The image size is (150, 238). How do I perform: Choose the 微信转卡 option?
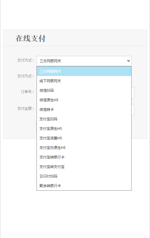click(84, 109)
